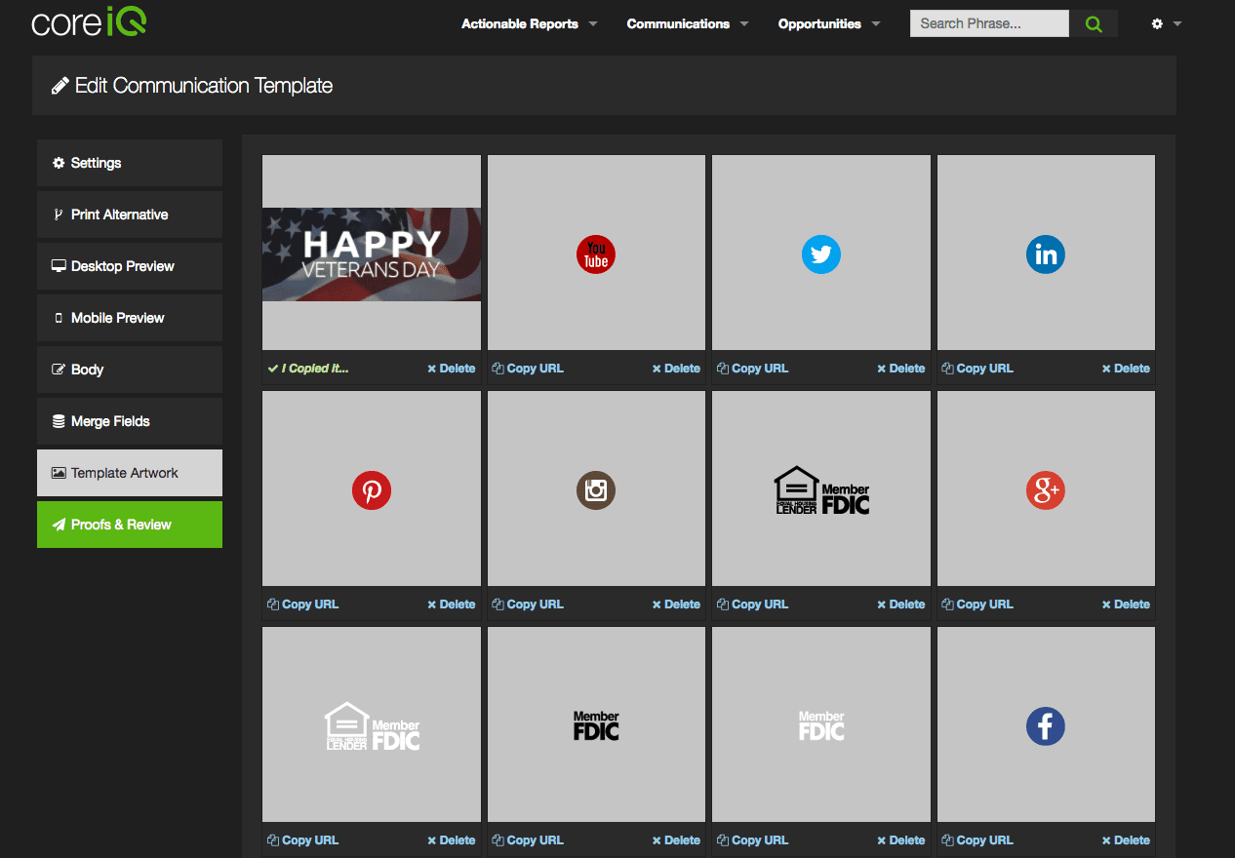Select the white Equal Housing Lender FDIC logo
This screenshot has width=1235, height=858.
pyautogui.click(x=372, y=725)
